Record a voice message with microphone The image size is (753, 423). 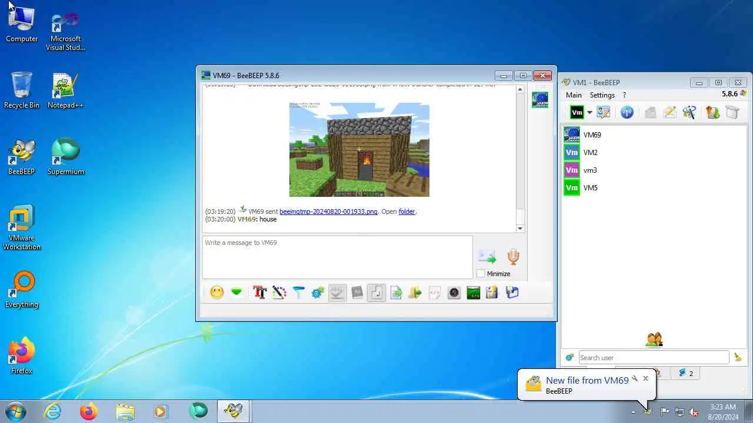coord(514,257)
